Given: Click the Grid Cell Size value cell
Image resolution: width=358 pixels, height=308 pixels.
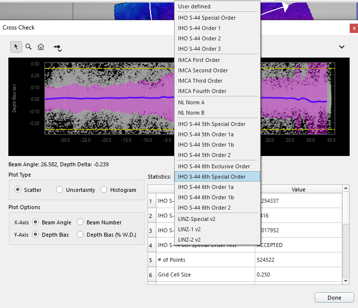Looking at the screenshot, I should [298, 275].
